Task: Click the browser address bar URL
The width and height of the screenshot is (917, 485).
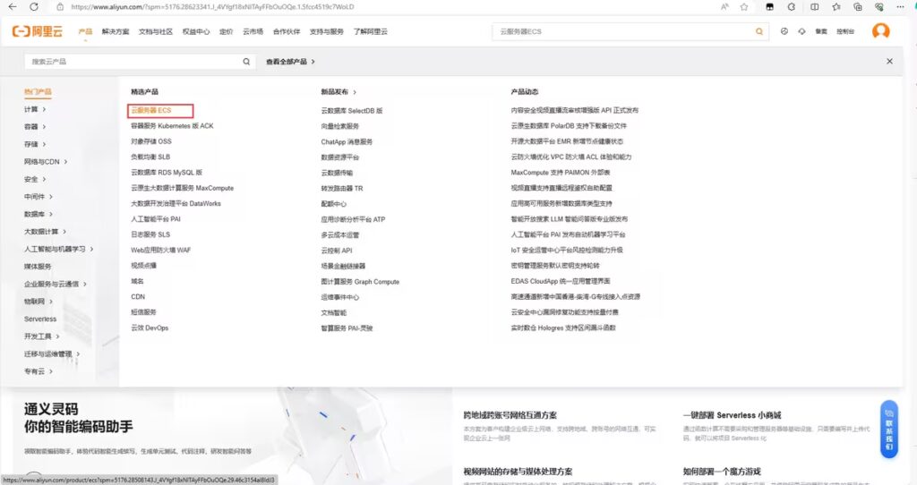Action: [x=212, y=7]
